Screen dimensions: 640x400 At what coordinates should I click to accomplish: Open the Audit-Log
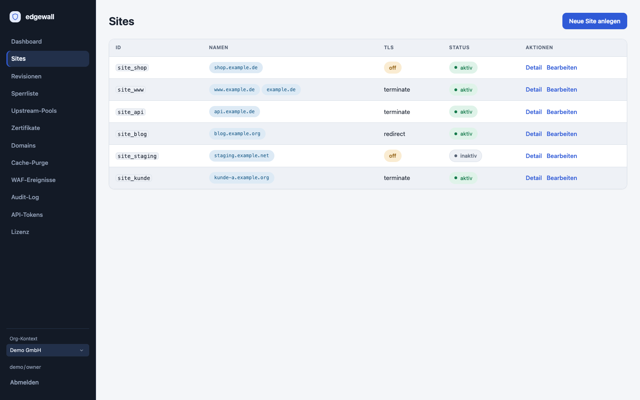[x=48, y=197]
